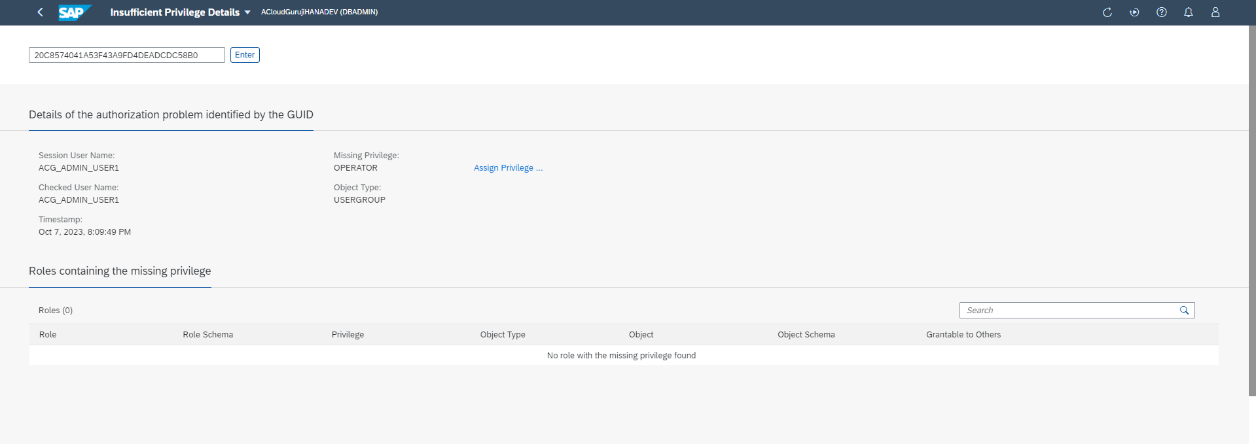
Task: Click the Grantable to Others column header
Action: pyautogui.click(x=963, y=335)
